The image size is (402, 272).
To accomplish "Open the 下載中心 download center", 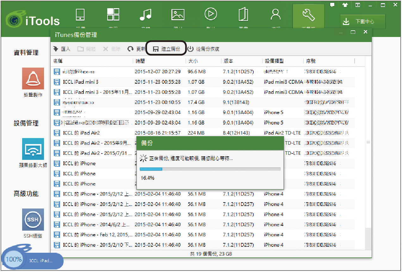I will (x=363, y=21).
